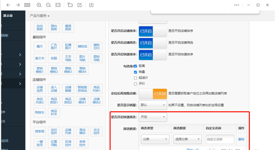Screen dimensions: 275x150
Task: Turn off the 是否开启店铺筛选 switch
Action: [153, 43]
